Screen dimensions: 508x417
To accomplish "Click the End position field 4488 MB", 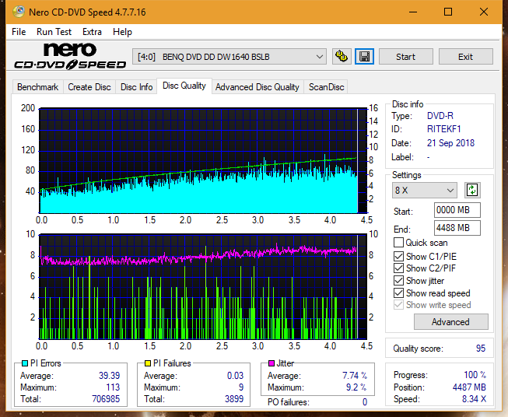I will point(457,228).
